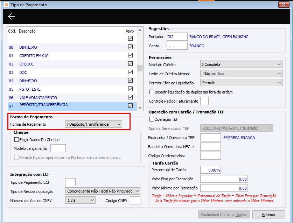This screenshot has width=293, height=223.
Task: Click Valor Mínimo por Transação field
Action: [224, 188]
